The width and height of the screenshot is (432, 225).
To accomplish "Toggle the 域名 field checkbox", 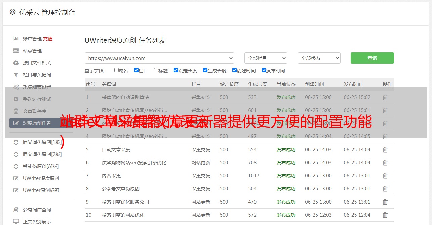I will click(x=116, y=70).
